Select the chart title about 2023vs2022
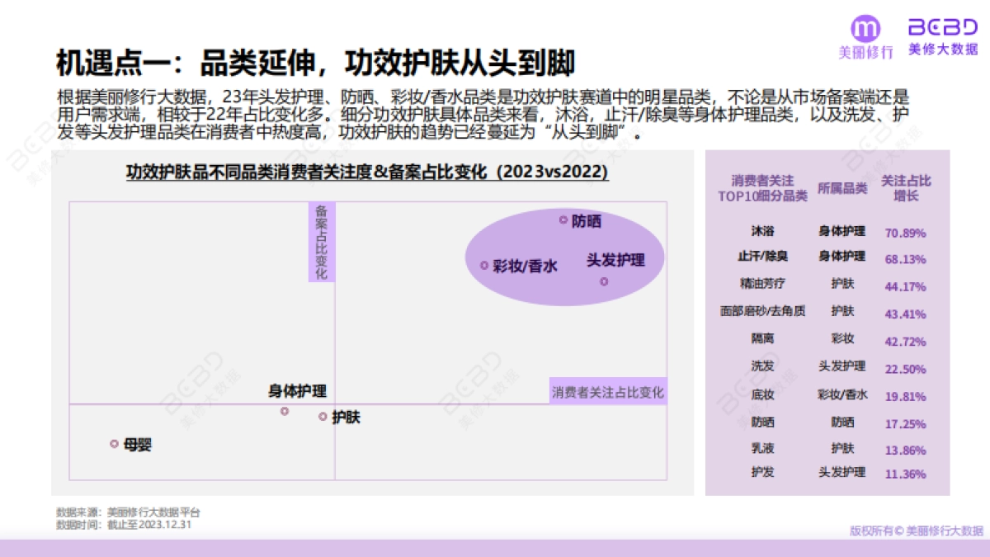The image size is (990, 557). pyautogui.click(x=365, y=172)
